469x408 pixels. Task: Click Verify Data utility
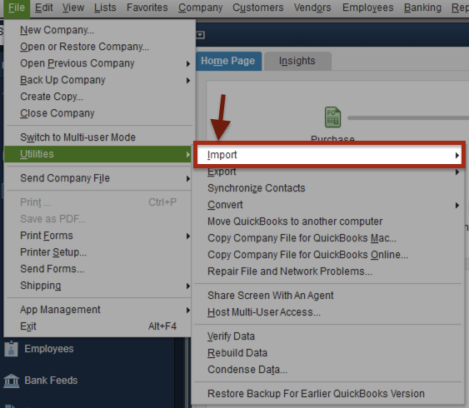[329, 336]
